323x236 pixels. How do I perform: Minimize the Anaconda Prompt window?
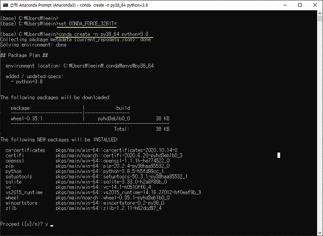pos(285,5)
